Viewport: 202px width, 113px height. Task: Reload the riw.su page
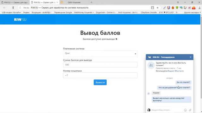[x=20, y=8]
